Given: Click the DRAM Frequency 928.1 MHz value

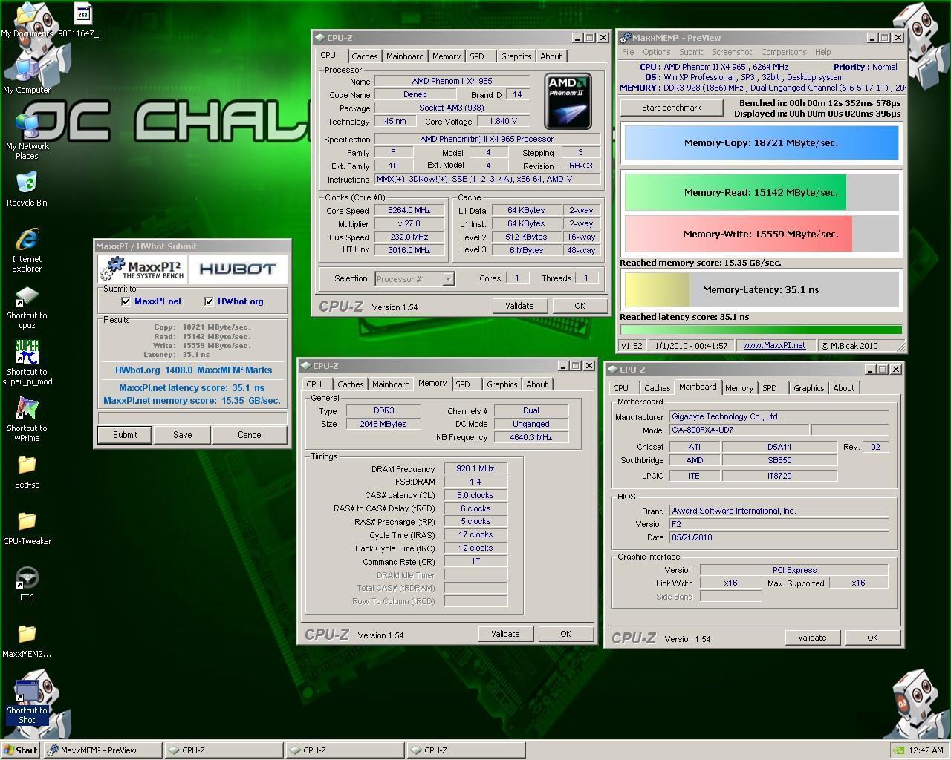Looking at the screenshot, I should 475,469.
